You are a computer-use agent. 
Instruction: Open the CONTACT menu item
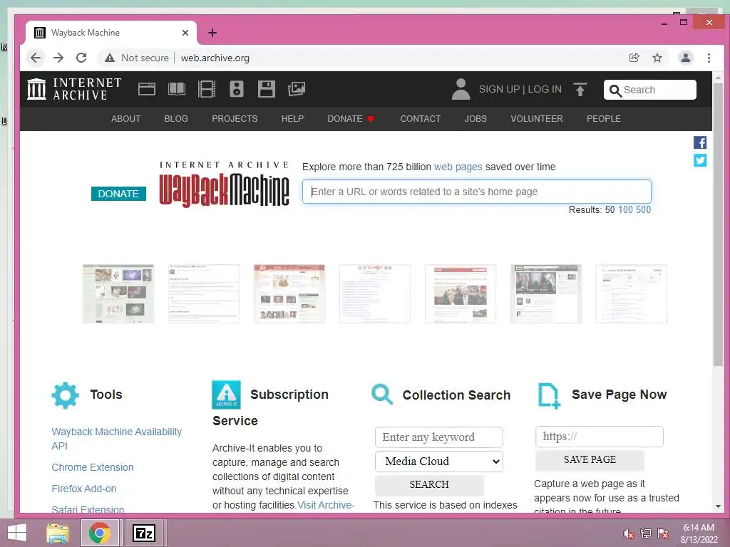click(x=421, y=119)
